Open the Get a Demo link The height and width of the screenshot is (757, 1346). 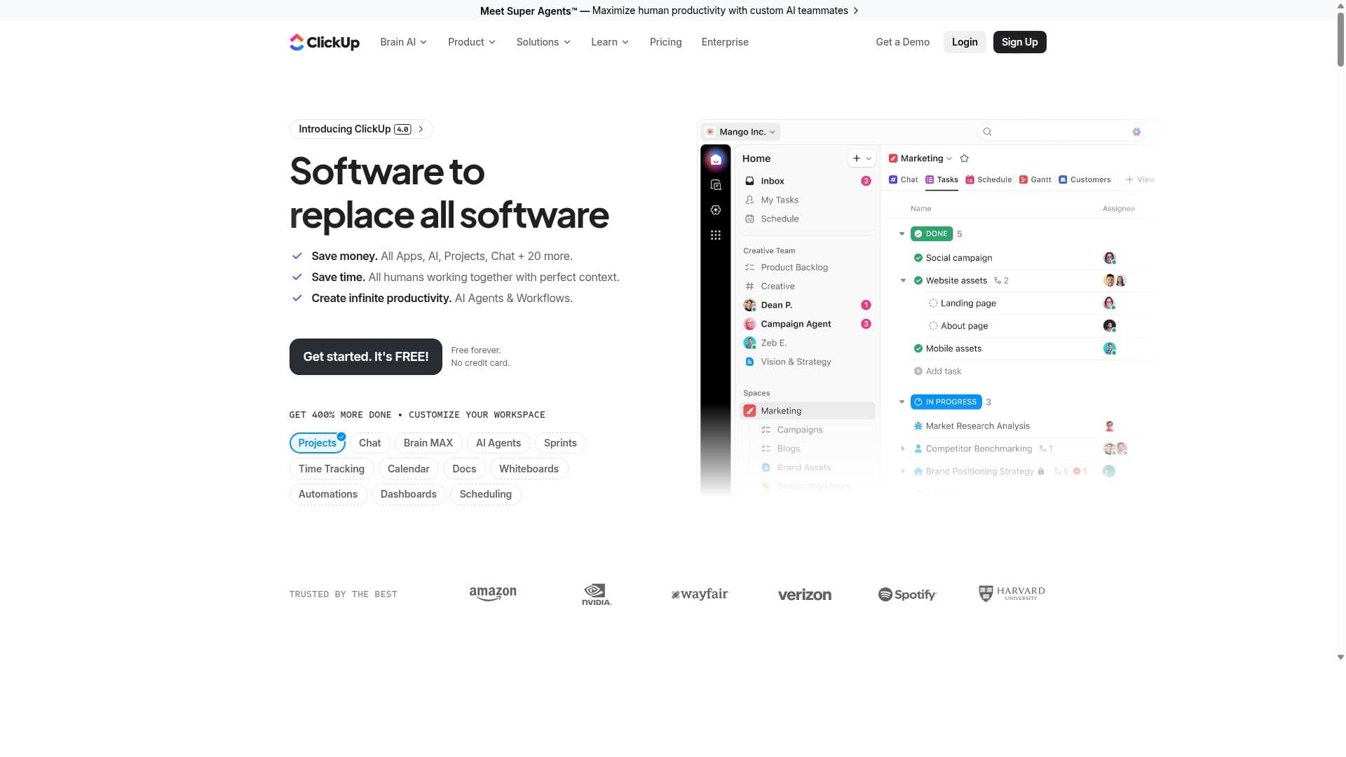click(902, 42)
